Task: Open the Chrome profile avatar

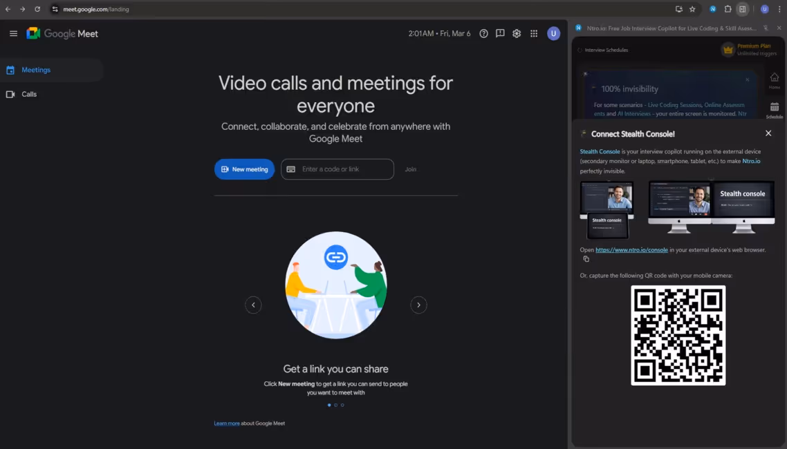Action: point(764,9)
